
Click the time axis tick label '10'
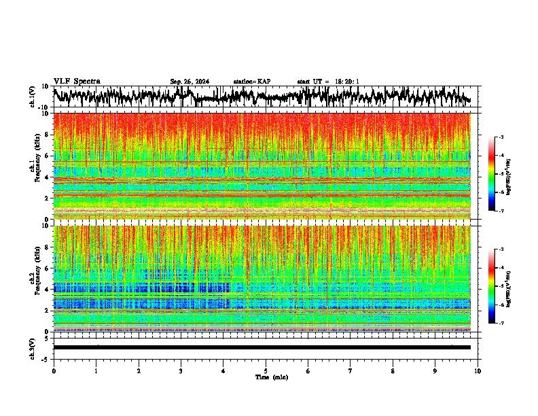coord(478,371)
